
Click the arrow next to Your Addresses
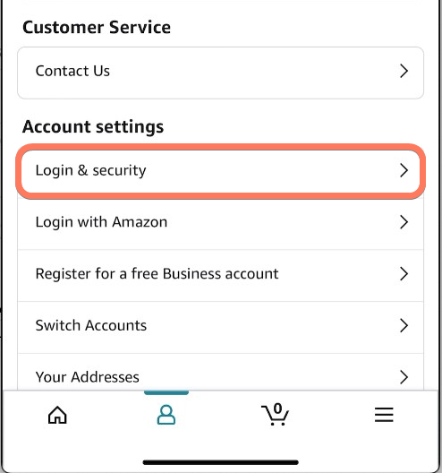point(404,377)
